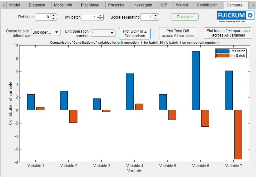Image resolution: width=257 pixels, height=178 pixels.
Task: Switch to the Diagnose tab
Action: pyautogui.click(x=37, y=5)
